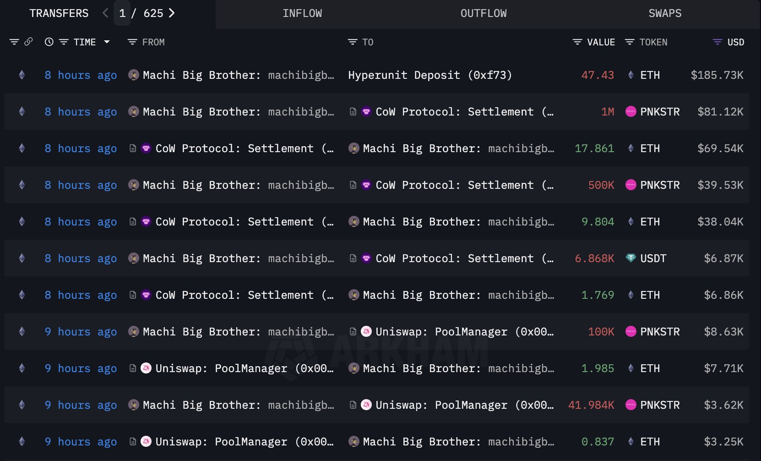
Task: Click Machi Big Brother avatar in first row
Action: [134, 75]
